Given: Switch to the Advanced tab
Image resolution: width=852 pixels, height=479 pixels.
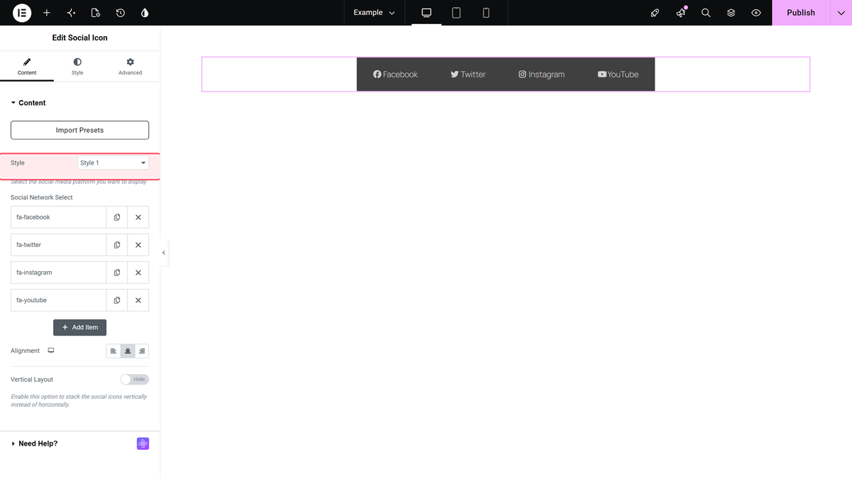Looking at the screenshot, I should 130,67.
